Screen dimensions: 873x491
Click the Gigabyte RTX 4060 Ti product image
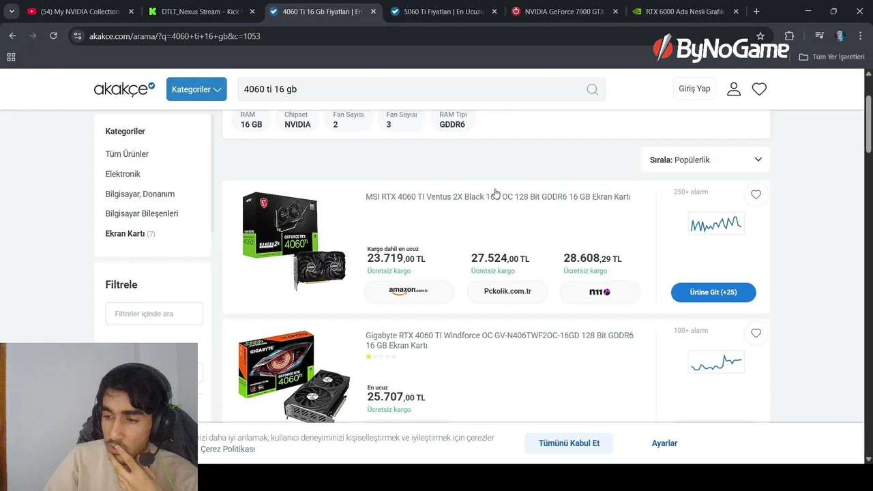point(294,375)
